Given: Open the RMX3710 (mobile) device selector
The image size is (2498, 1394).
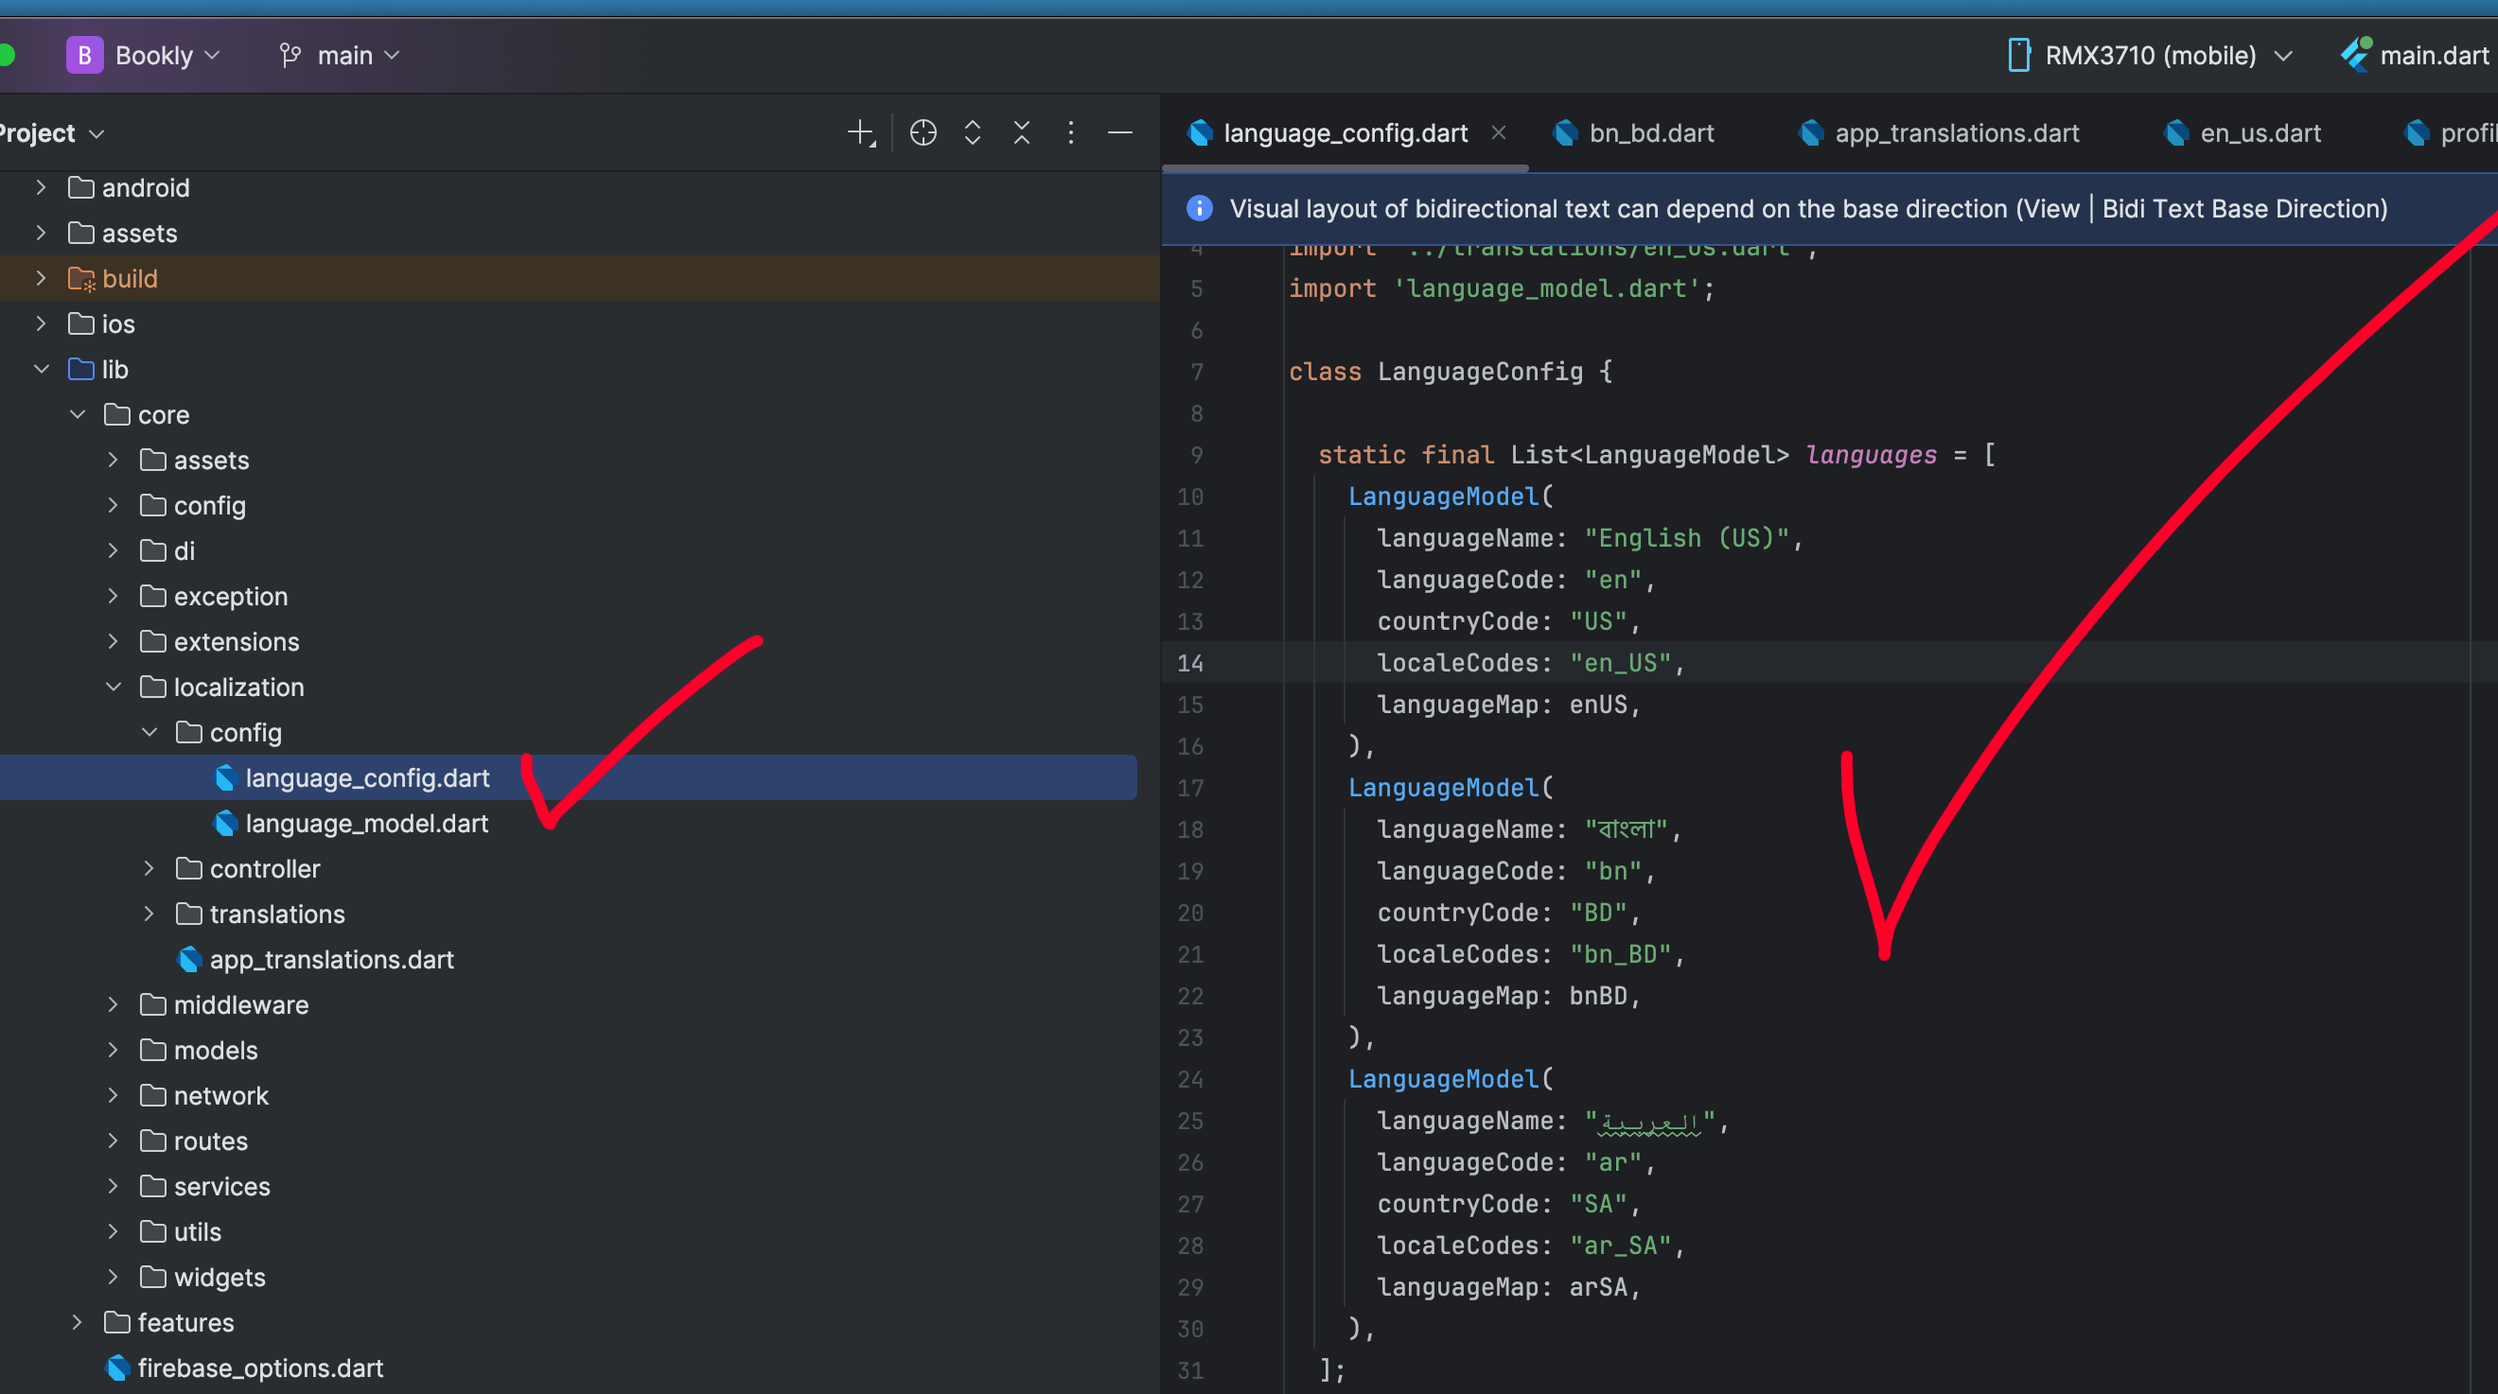Looking at the screenshot, I should point(2150,55).
